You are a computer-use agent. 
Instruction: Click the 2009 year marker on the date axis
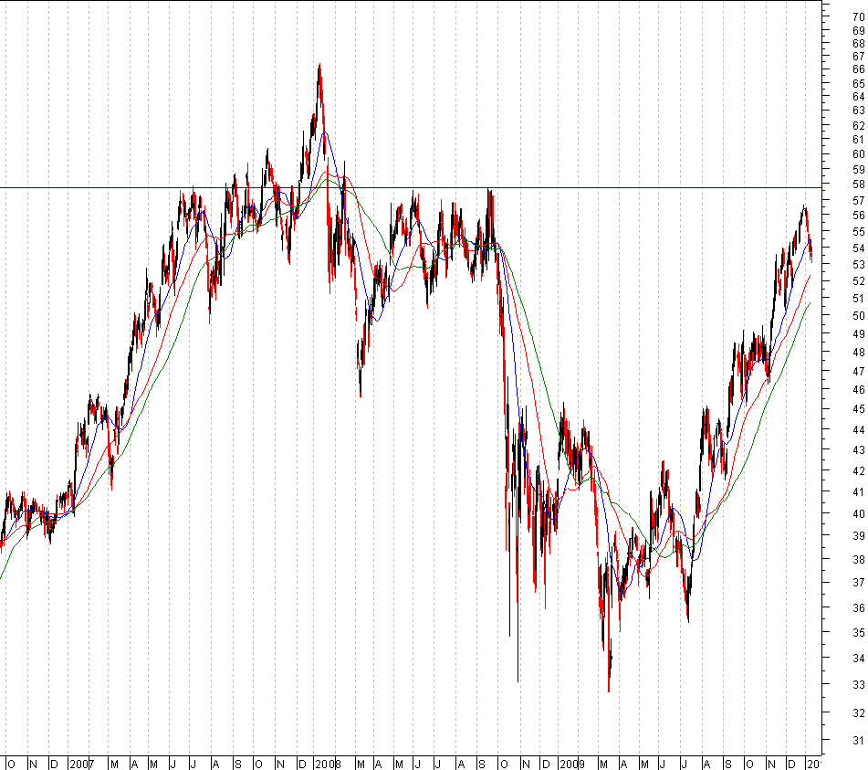[572, 765]
